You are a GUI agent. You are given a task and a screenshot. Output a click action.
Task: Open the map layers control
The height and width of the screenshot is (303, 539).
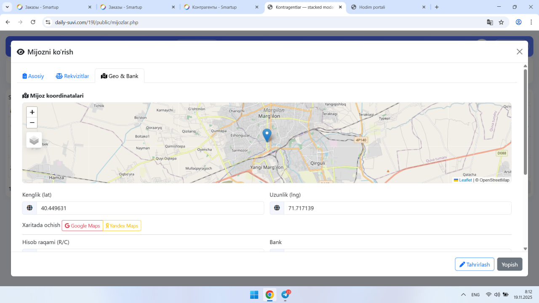pos(34,140)
